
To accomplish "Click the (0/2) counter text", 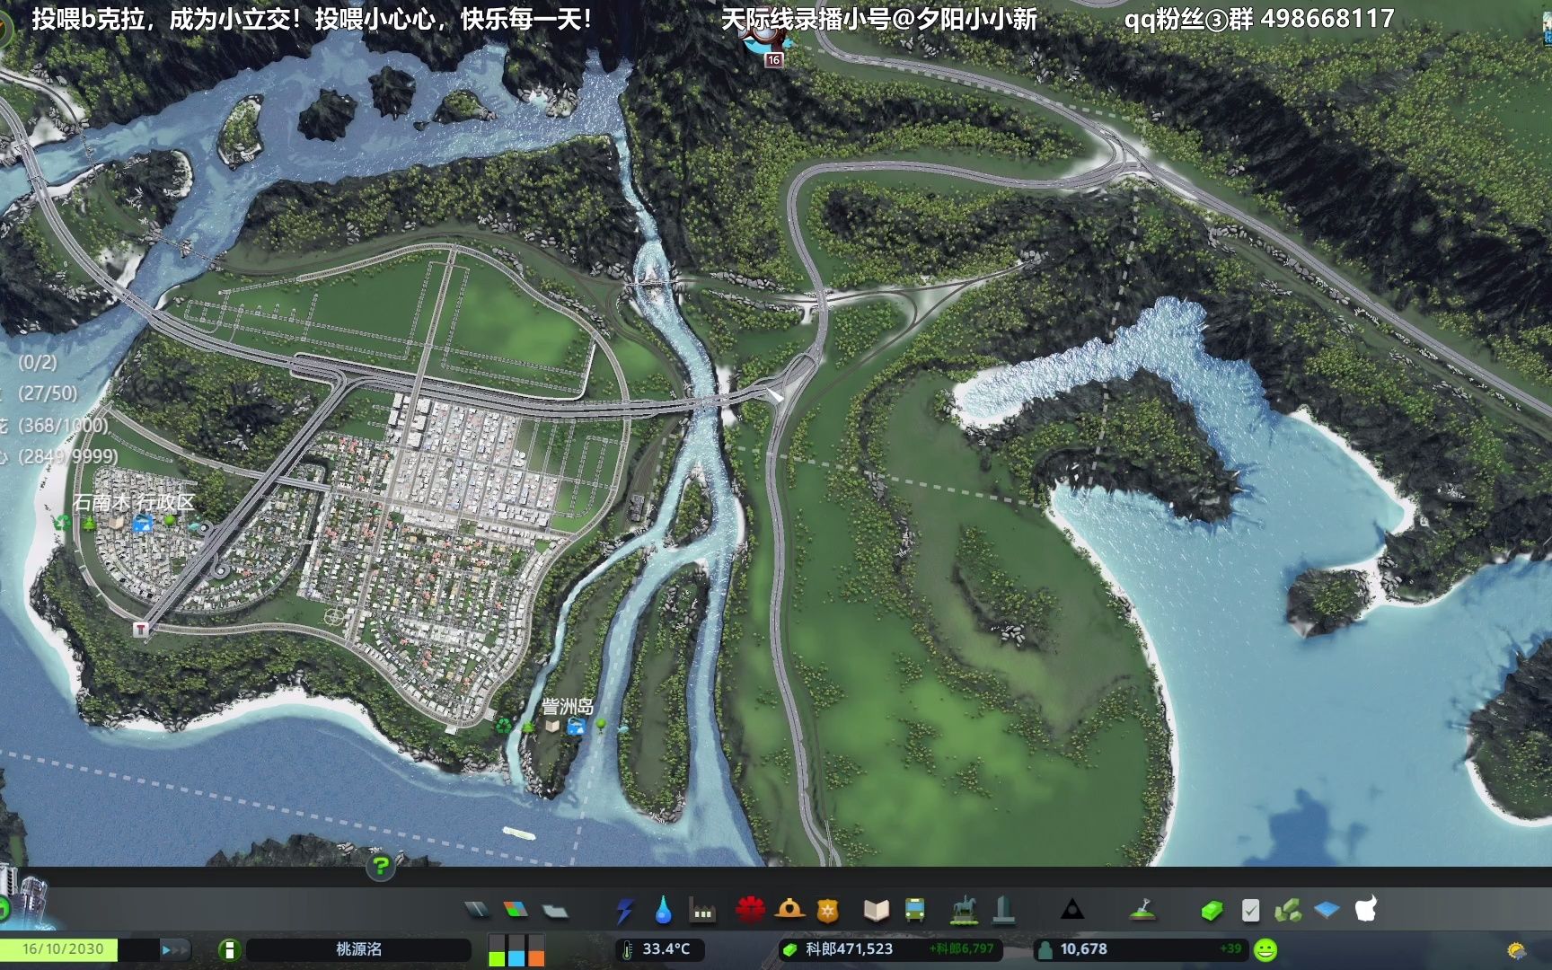I will [x=38, y=362].
